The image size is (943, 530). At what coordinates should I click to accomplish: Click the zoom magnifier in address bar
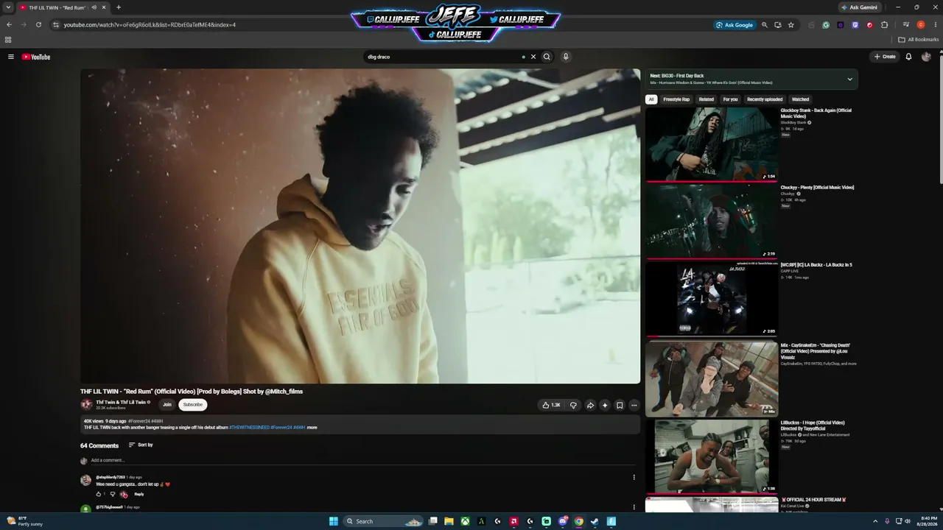point(765,24)
